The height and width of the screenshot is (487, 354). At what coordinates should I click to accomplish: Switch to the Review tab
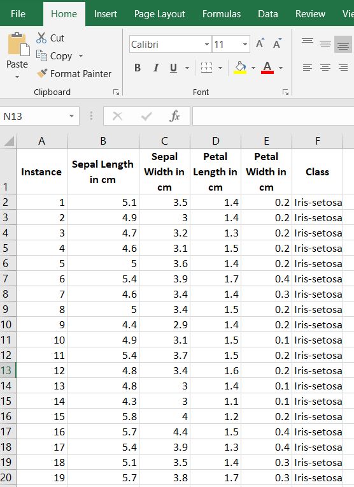point(310,14)
